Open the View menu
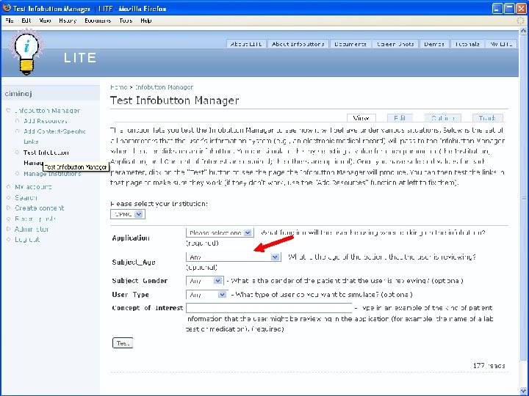Image resolution: width=529 pixels, height=396 pixels. 45,21
